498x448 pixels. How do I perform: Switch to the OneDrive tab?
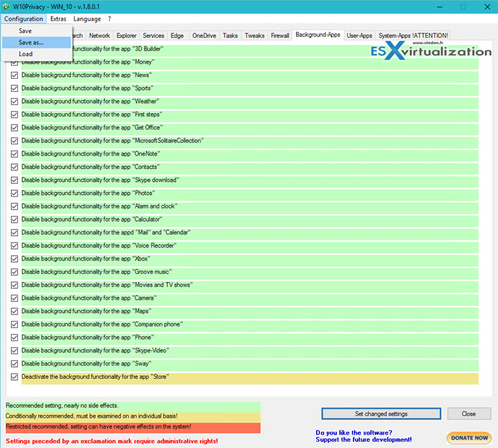[204, 35]
